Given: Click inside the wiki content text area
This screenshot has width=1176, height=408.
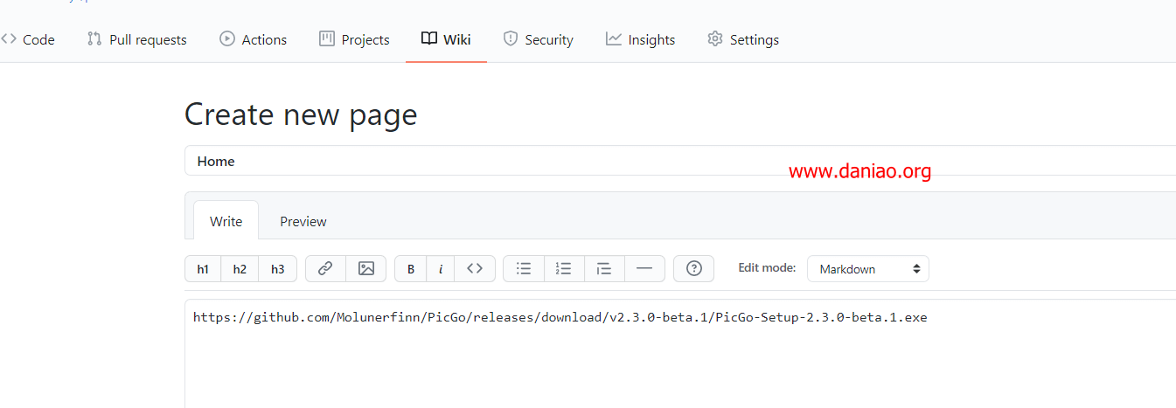Looking at the screenshot, I should 680,354.
